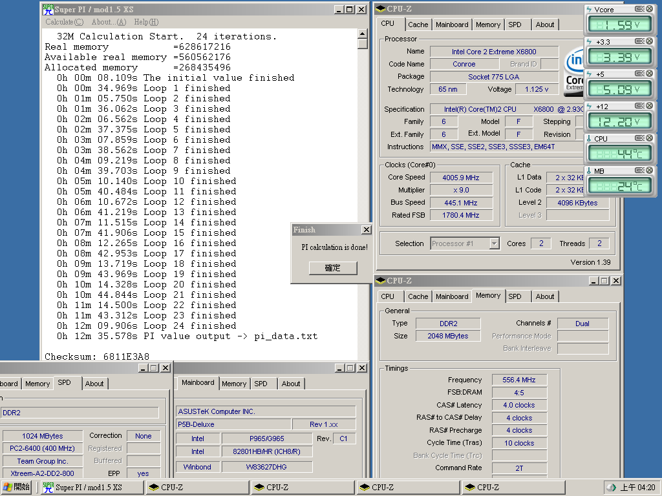This screenshot has height=496, width=662.
Task: Click the CPU temperature gadget settings icon
Action: coord(639,138)
